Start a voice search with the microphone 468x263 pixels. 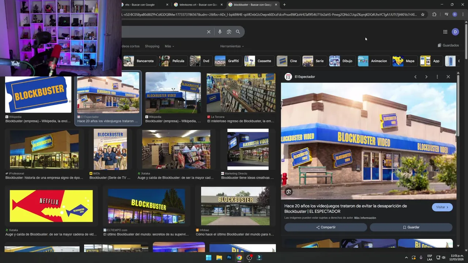pos(220,32)
